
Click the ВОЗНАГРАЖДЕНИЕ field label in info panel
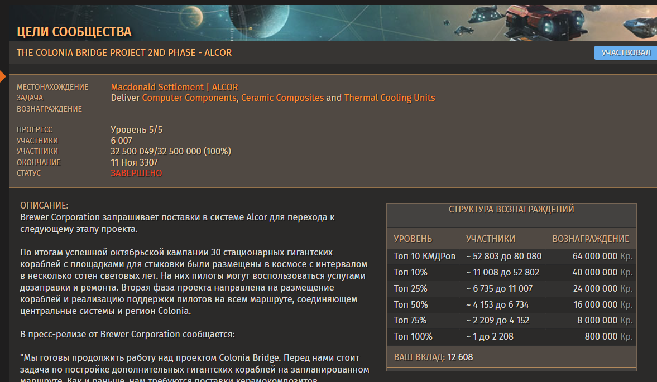pyautogui.click(x=50, y=109)
